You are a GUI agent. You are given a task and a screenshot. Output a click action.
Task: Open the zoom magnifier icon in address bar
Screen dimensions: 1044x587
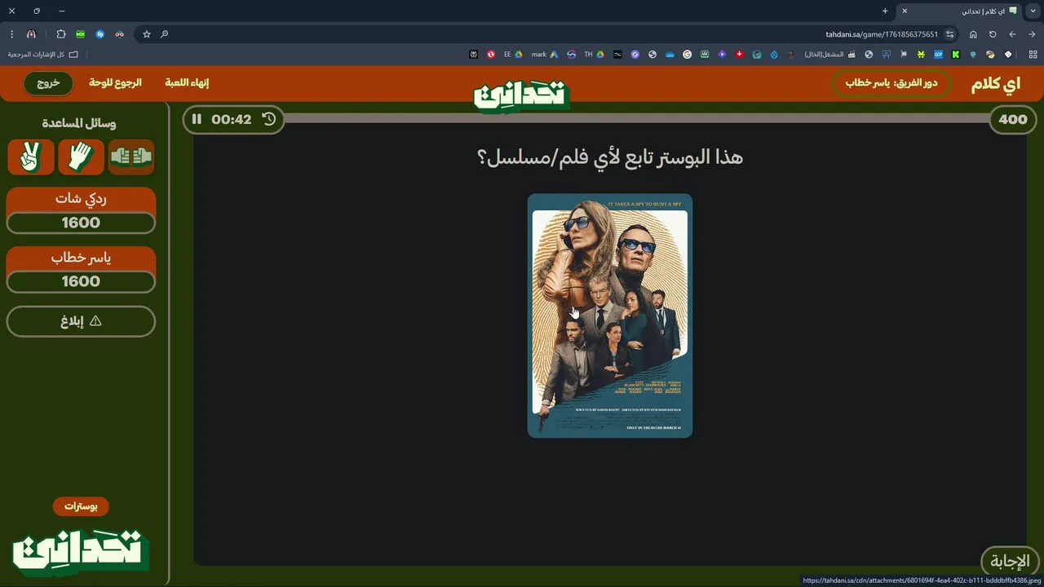165,34
